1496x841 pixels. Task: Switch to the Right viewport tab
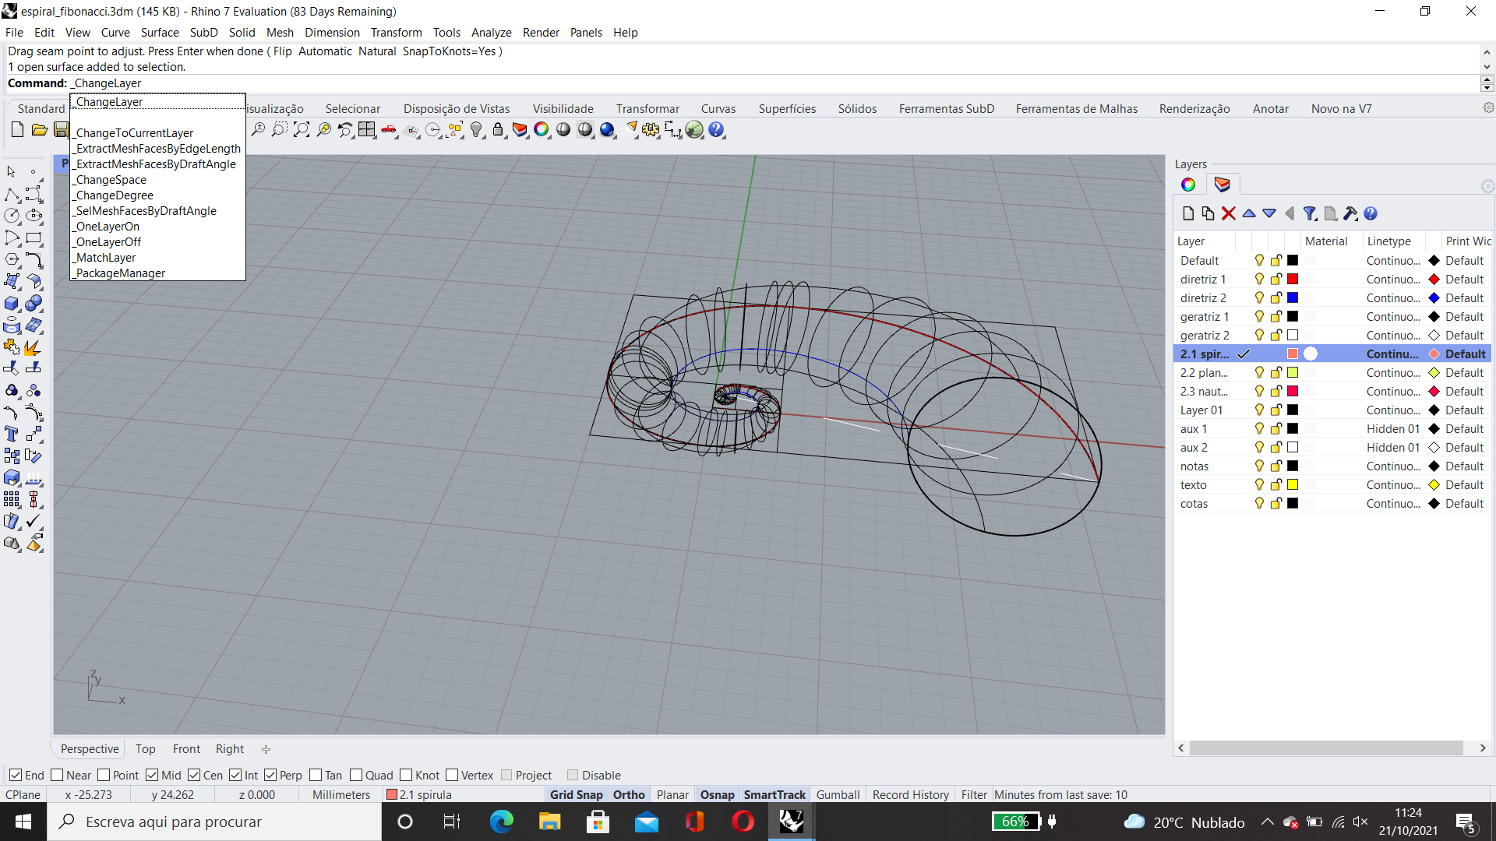(230, 748)
